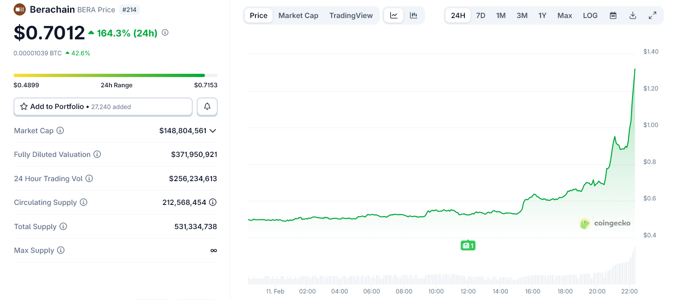Open info tooltip for Fully Diluted Valuation
The image size is (680, 300).
(97, 154)
